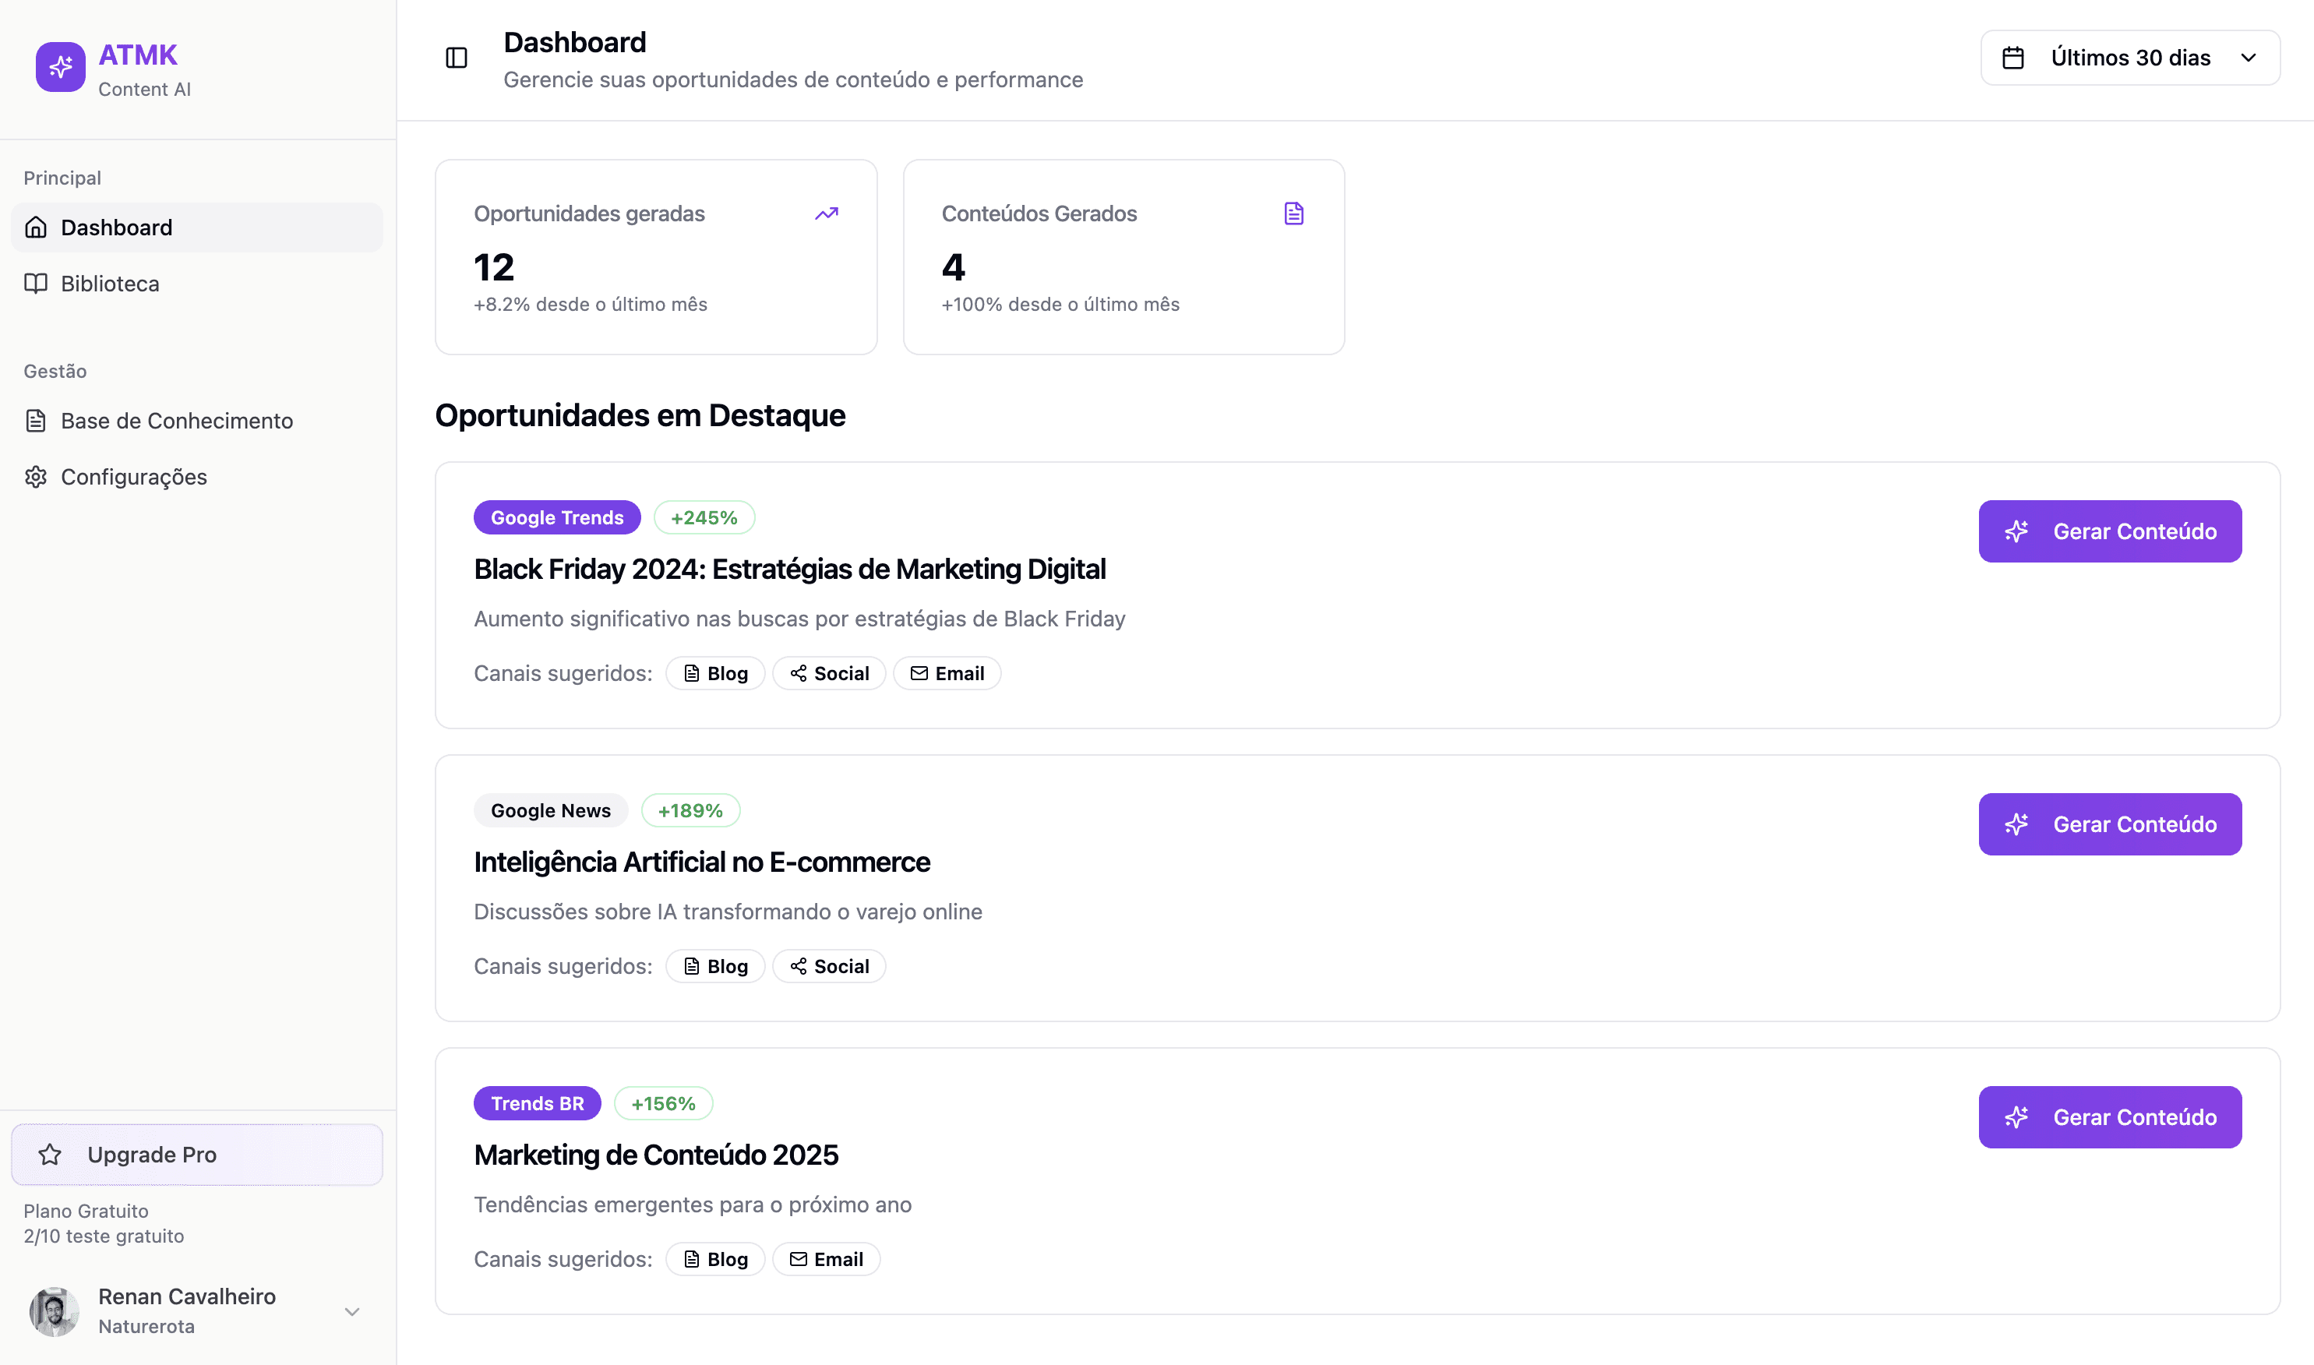Click the Google Trends badge
The image size is (2314, 1365).
point(556,518)
